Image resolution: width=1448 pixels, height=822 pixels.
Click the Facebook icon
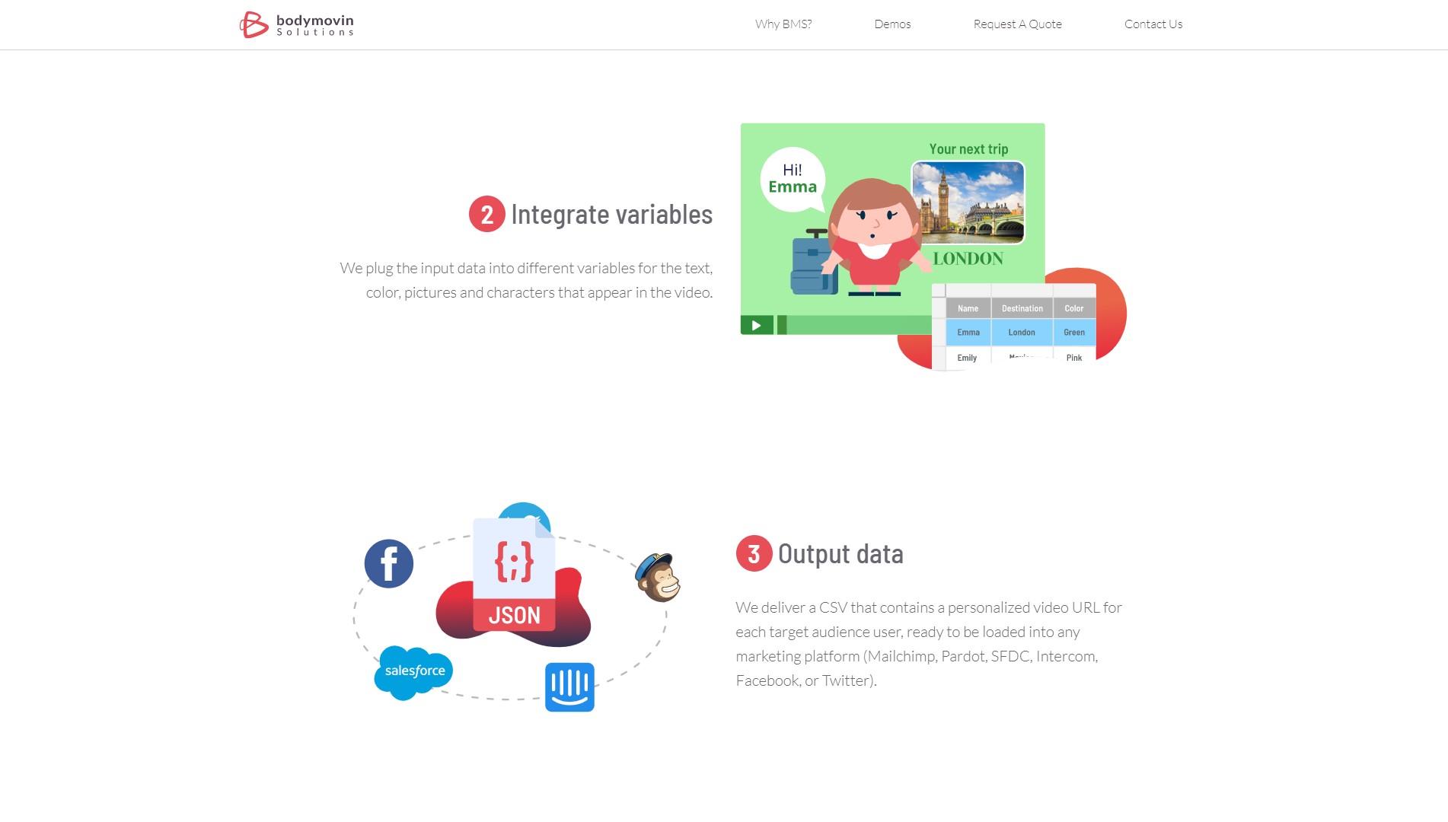389,564
